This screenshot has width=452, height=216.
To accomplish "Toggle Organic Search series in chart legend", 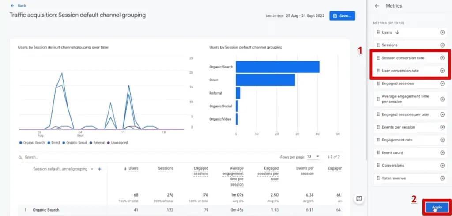I will click(x=32, y=143).
